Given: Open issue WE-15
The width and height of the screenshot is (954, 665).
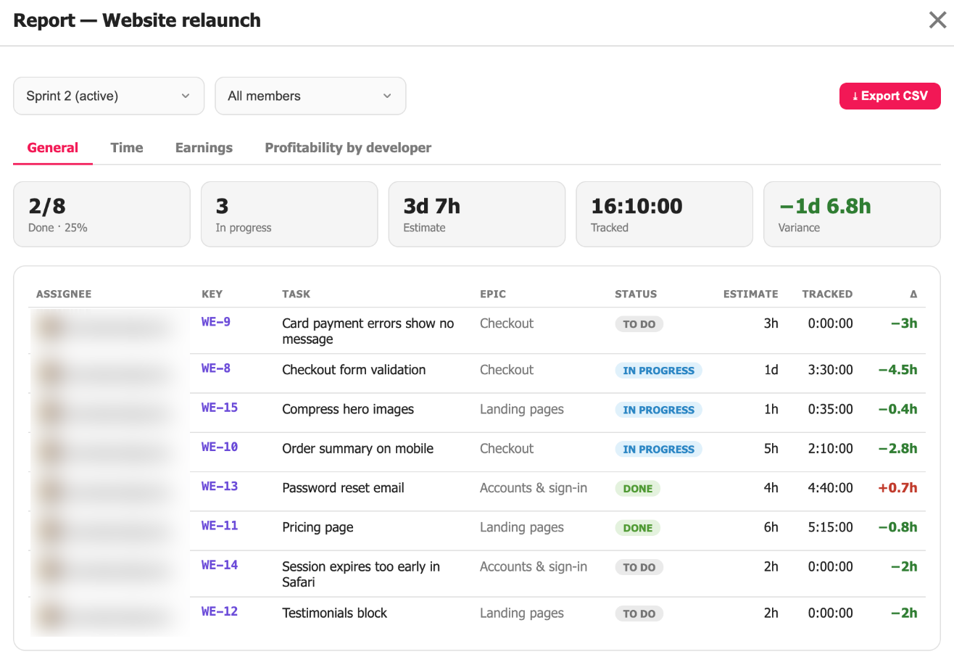Looking at the screenshot, I should [x=220, y=407].
